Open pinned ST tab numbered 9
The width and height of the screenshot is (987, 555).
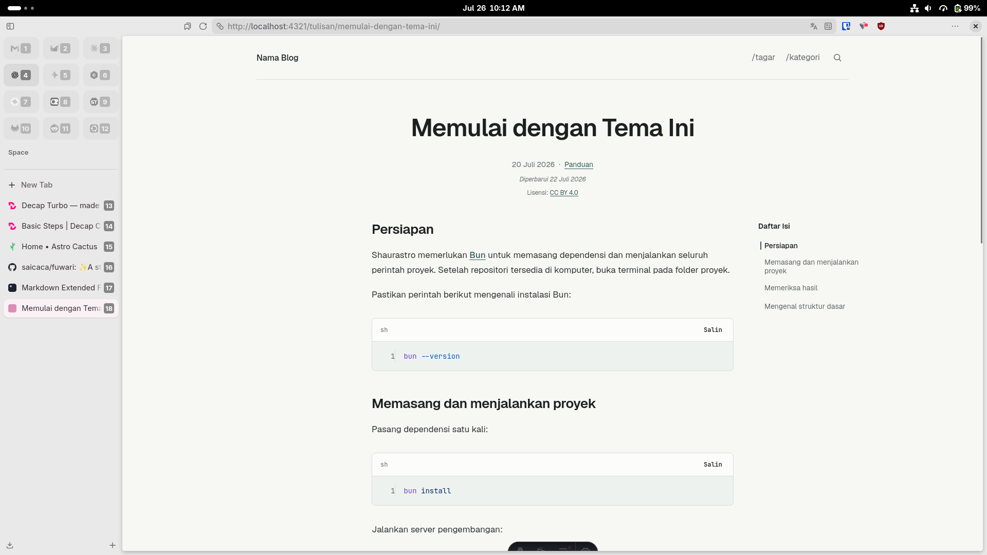(101, 102)
